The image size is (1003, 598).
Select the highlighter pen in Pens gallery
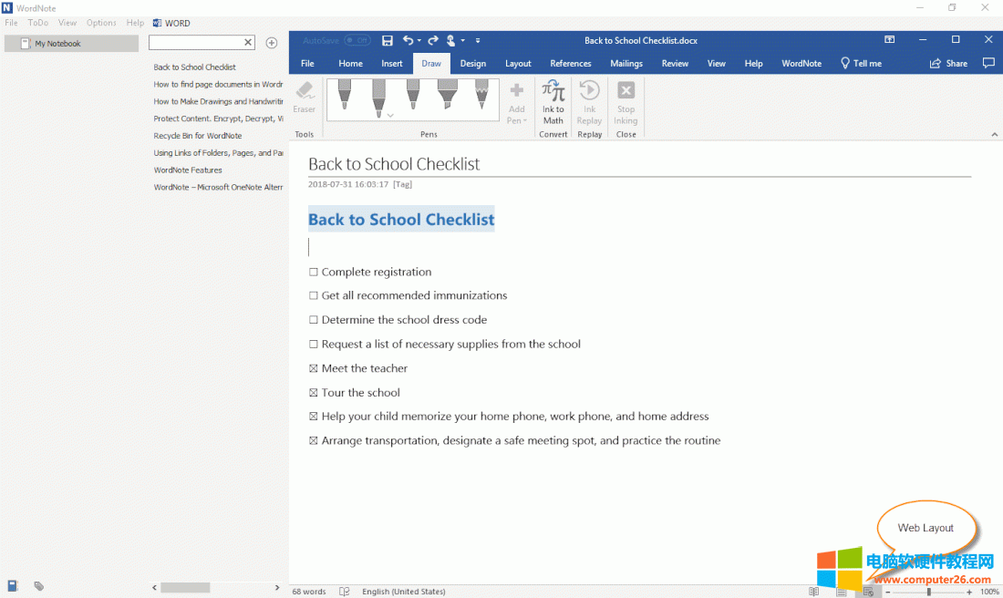point(447,96)
